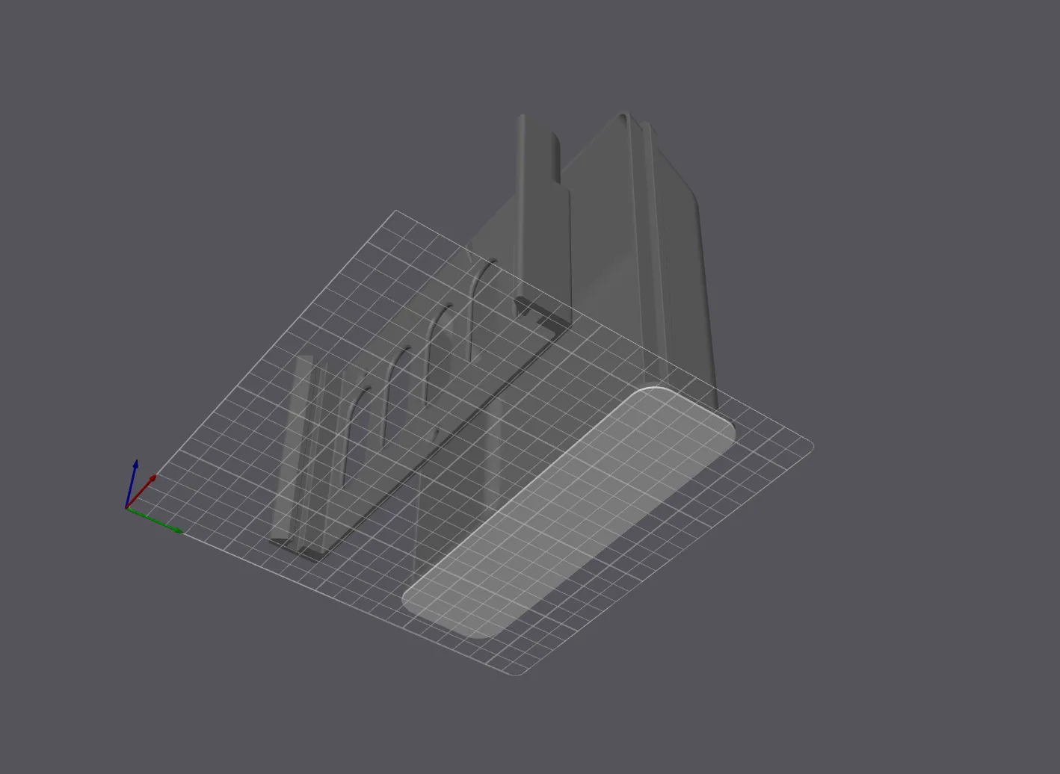Screen dimensions: 1060x774
Task: Click the red axis arrow of the gizmo
Action: [x=142, y=491]
